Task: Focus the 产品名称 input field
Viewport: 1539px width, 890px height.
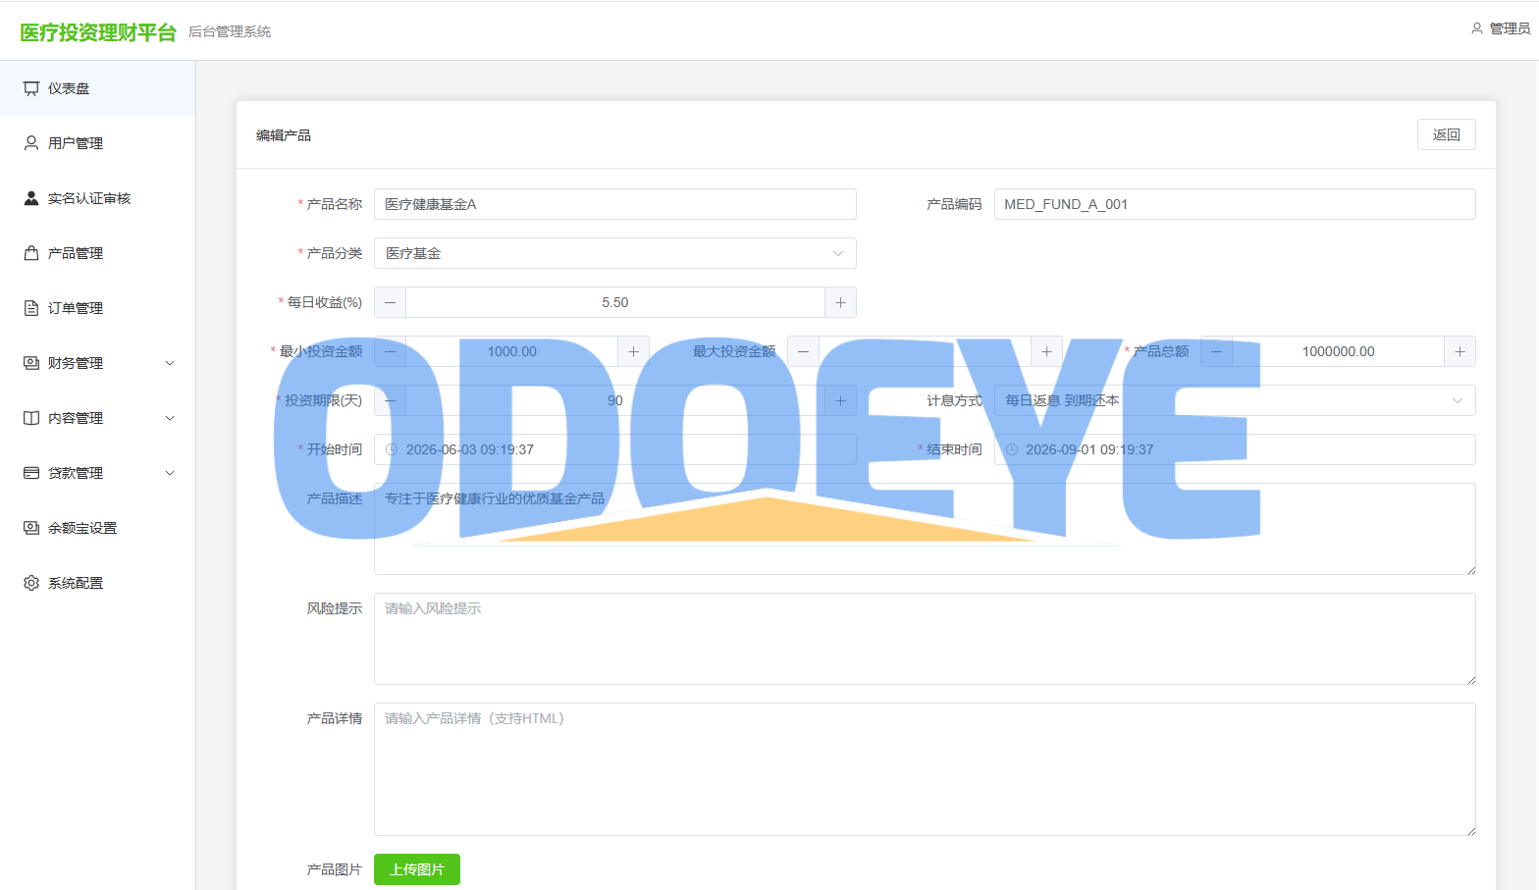Action: pos(615,204)
